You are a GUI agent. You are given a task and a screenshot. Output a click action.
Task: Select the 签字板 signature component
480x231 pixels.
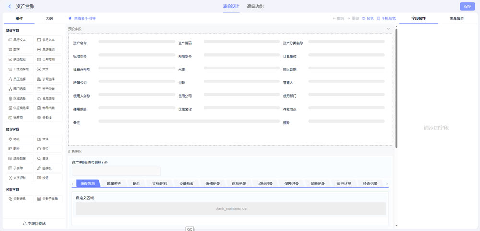(49, 168)
